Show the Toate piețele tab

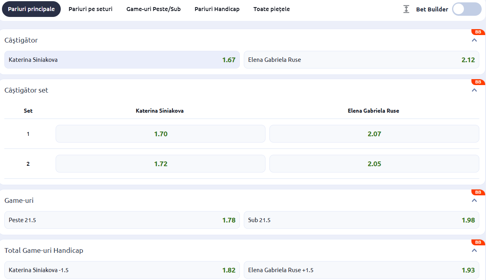tap(271, 9)
